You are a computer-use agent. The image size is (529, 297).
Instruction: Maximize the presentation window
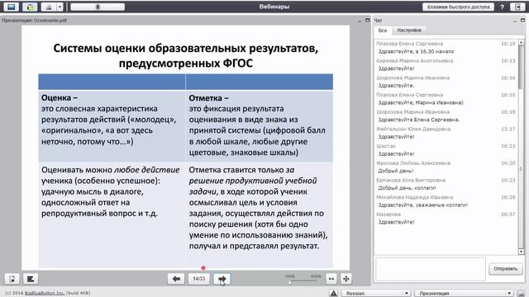tap(367, 20)
